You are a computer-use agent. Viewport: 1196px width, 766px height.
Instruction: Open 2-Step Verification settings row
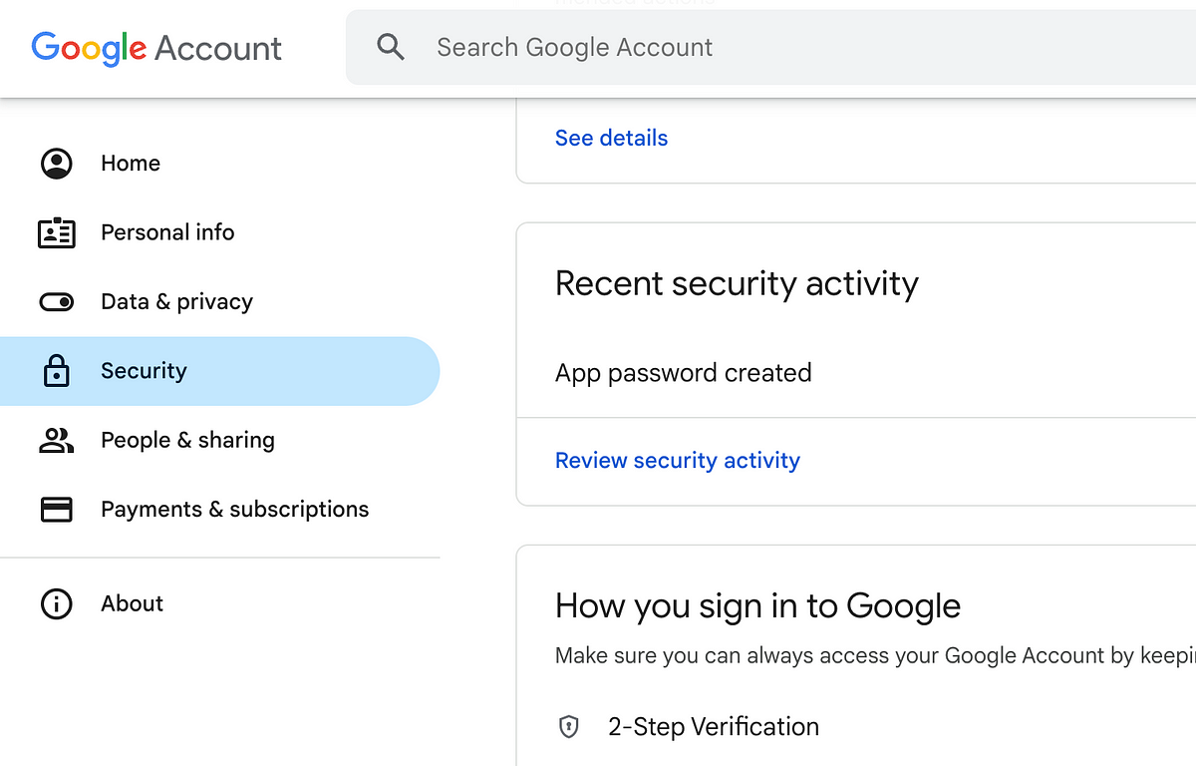point(856,727)
